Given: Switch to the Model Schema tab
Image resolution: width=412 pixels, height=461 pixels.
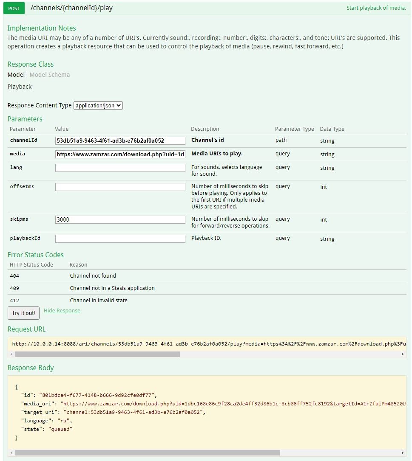Looking at the screenshot, I should point(50,75).
